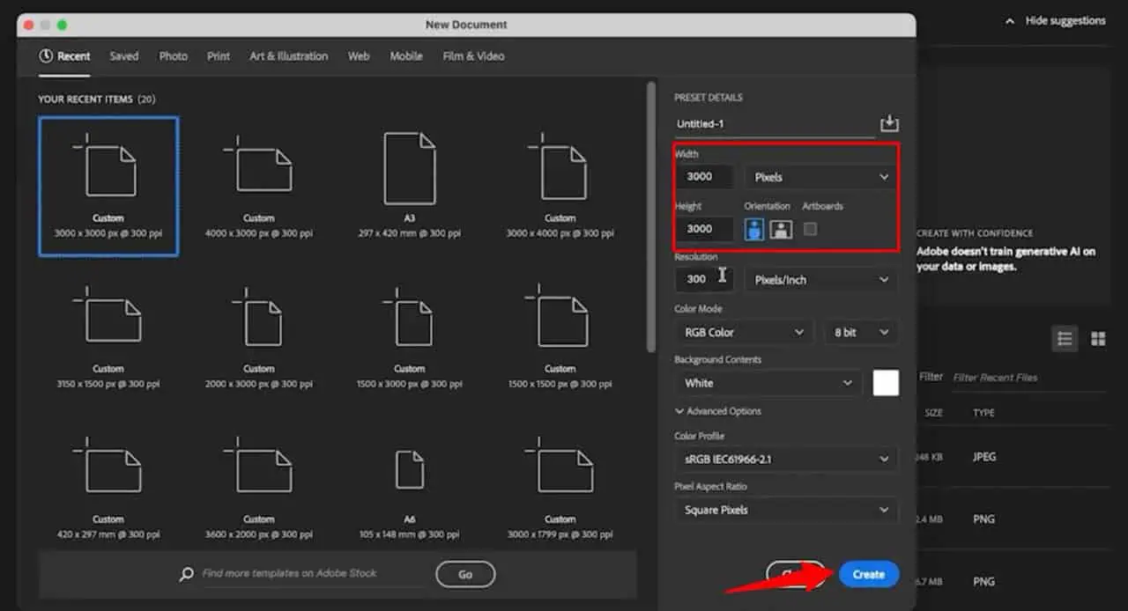Click the Recent tab clock icon

coord(46,55)
